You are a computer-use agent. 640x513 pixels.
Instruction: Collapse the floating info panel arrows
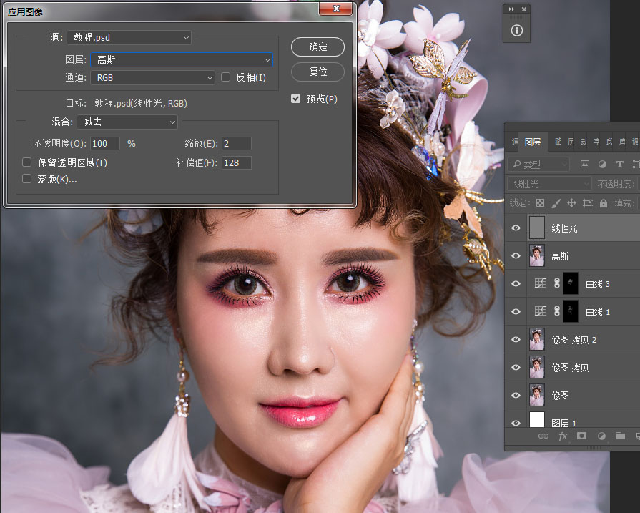pos(511,9)
